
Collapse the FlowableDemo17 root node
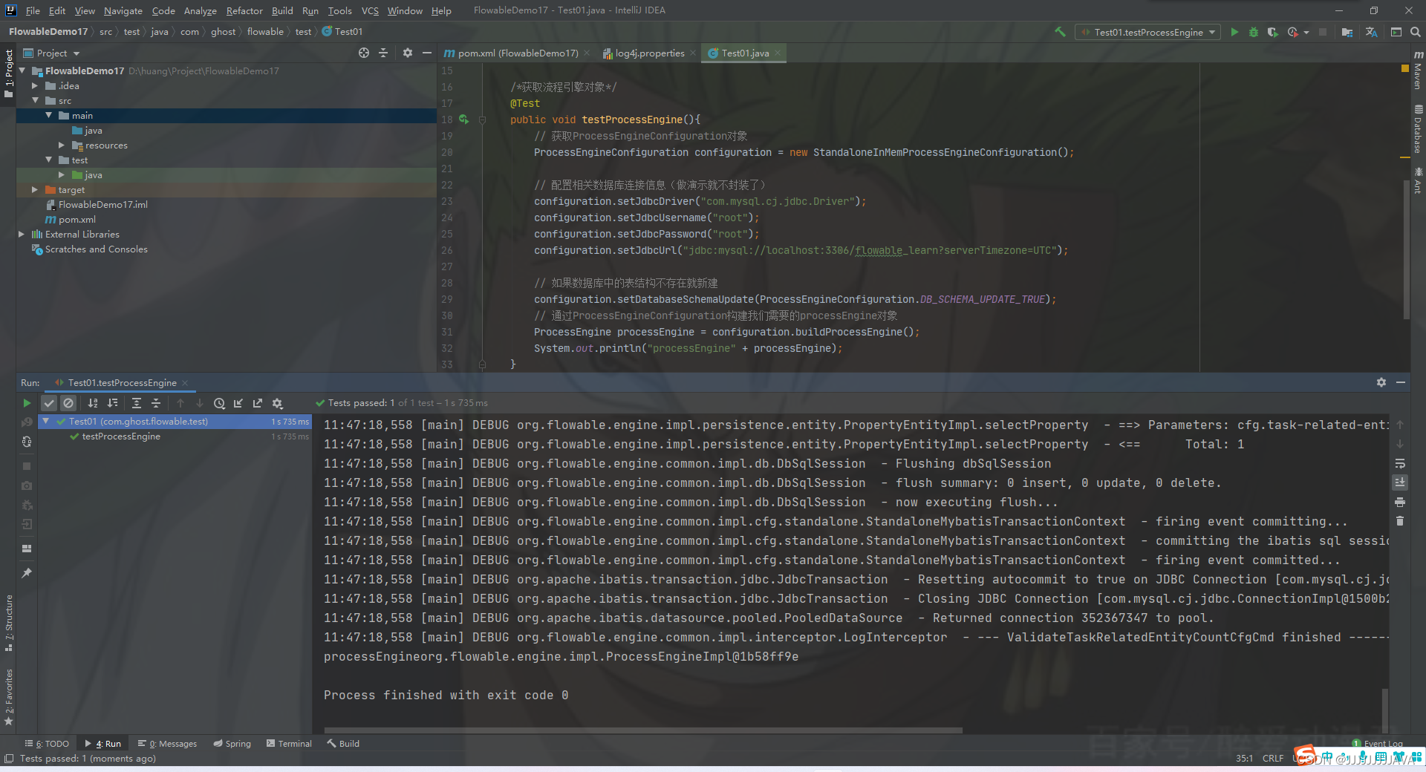click(x=22, y=71)
